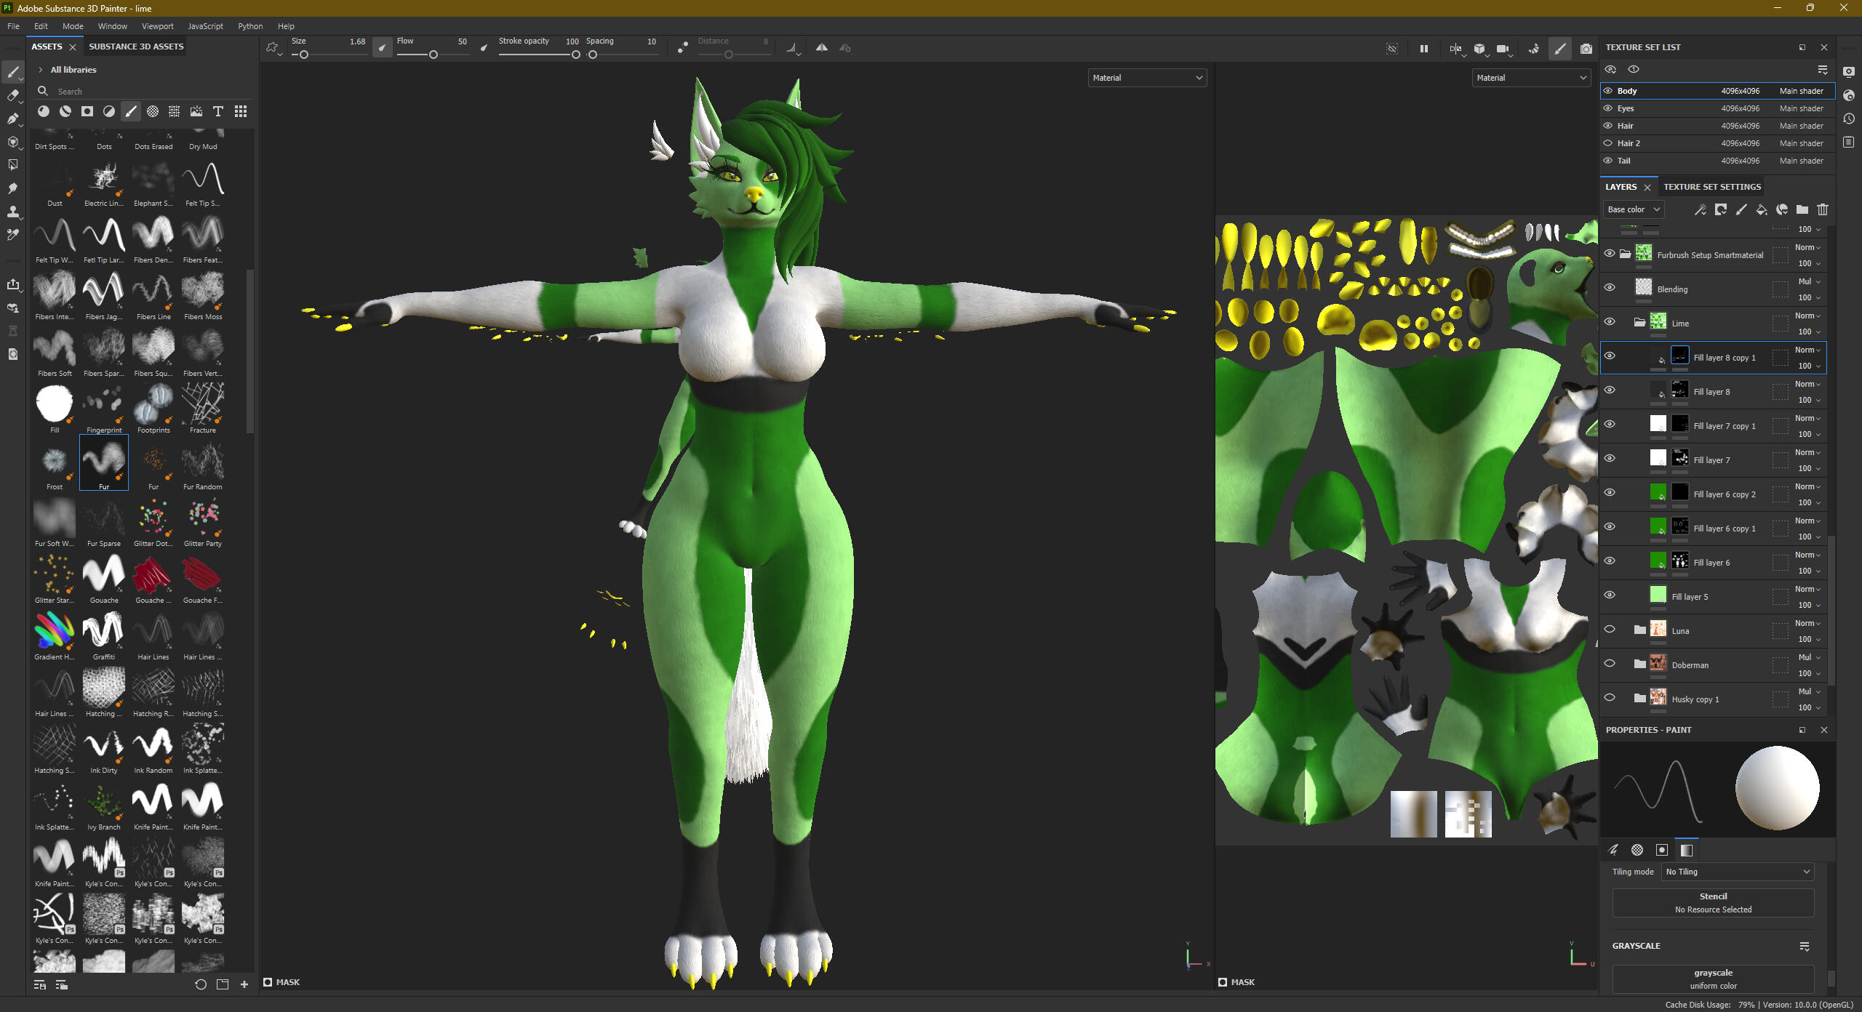The height and width of the screenshot is (1012, 1862).
Task: Click the Add fill layer icon in Layers panel
Action: (1762, 209)
